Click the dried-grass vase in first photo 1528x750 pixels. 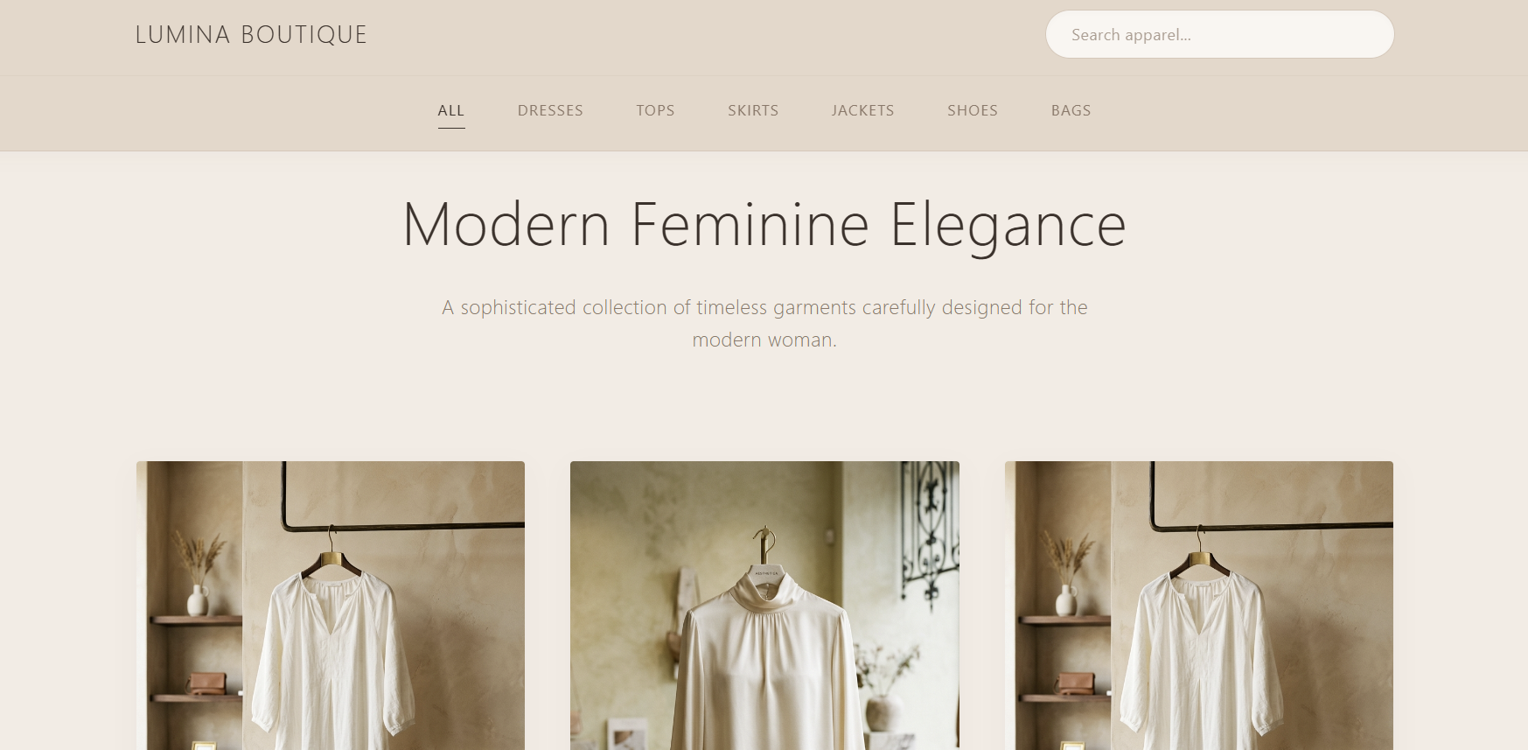pyautogui.click(x=198, y=572)
